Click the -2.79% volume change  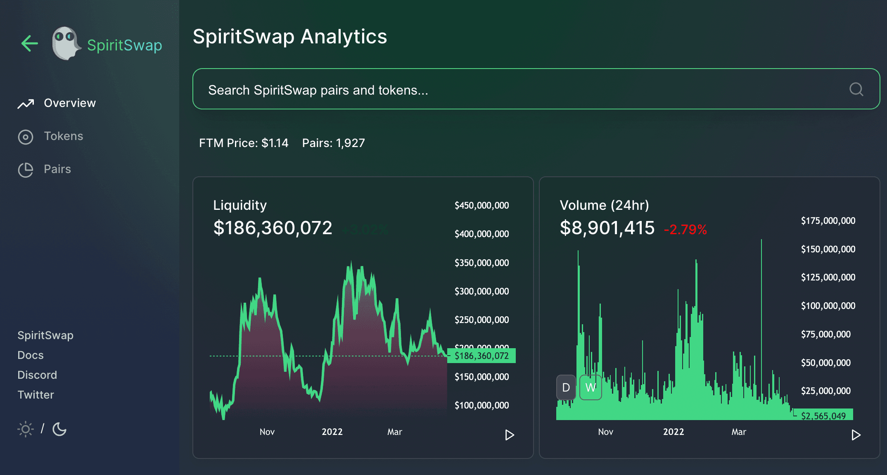(685, 229)
